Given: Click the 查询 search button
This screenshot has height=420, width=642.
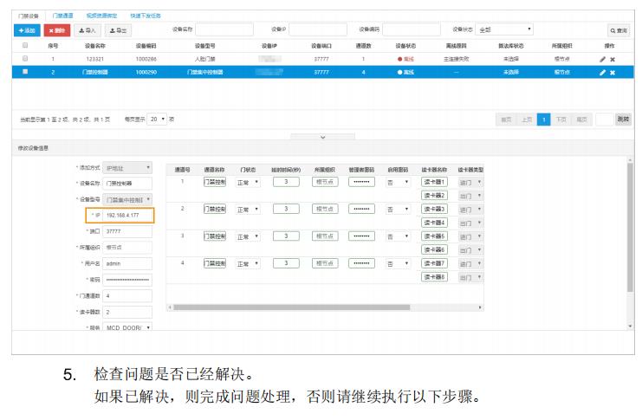Looking at the screenshot, I should [619, 30].
